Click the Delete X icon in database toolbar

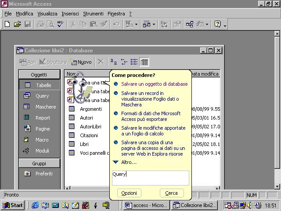click(x=101, y=62)
